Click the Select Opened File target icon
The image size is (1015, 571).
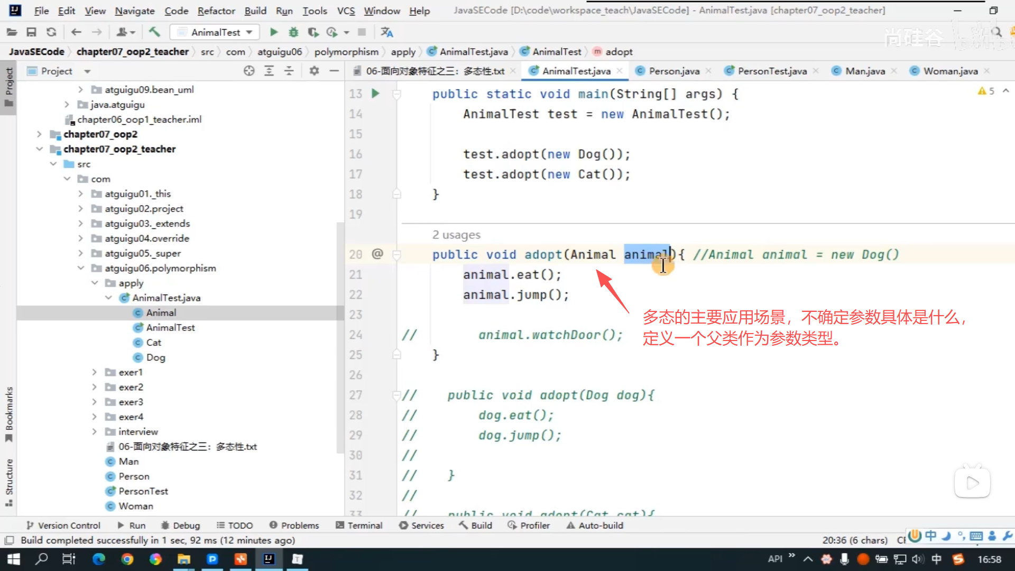[x=249, y=71]
